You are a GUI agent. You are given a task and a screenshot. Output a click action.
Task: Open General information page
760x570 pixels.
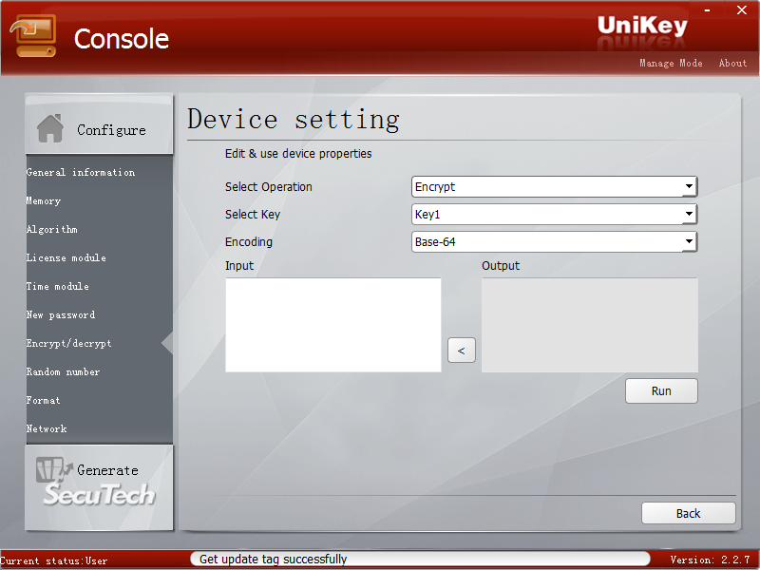click(x=81, y=172)
